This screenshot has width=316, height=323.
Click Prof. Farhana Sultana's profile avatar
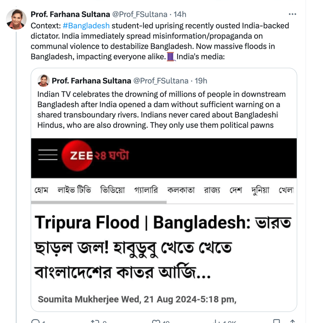pyautogui.click(x=16, y=19)
